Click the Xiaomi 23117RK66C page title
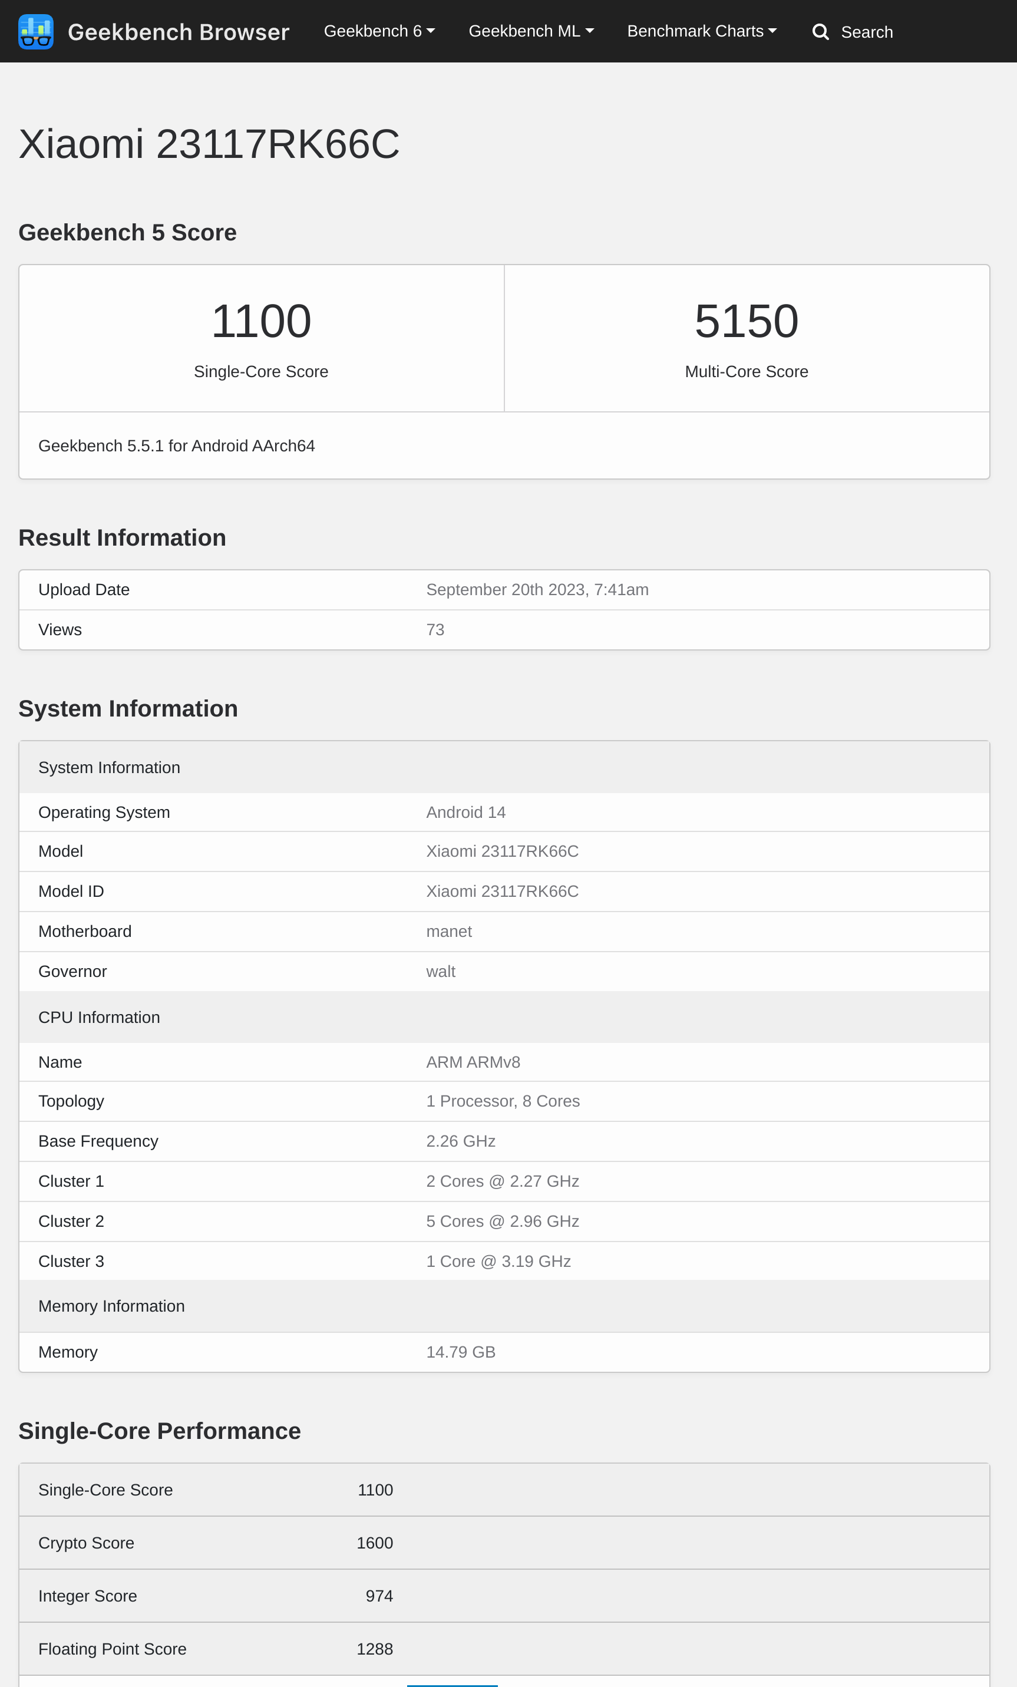 209,144
